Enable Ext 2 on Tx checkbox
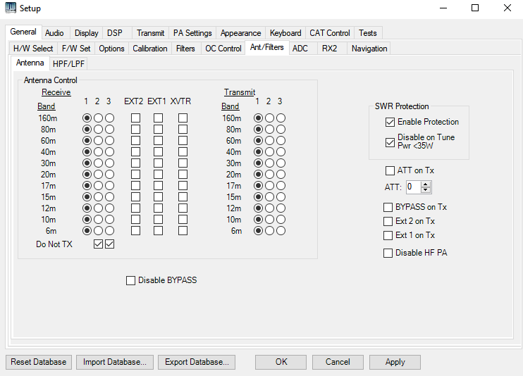This screenshot has height=376, width=523. tap(409, 221)
